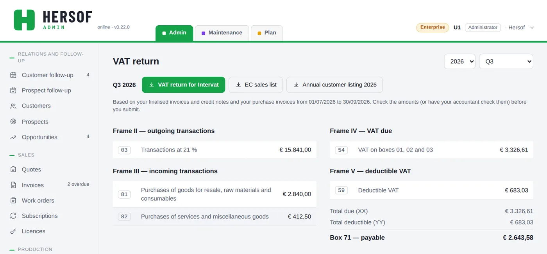Image resolution: width=547 pixels, height=254 pixels.
Task: Select the Invoices page icon
Action: 13,185
